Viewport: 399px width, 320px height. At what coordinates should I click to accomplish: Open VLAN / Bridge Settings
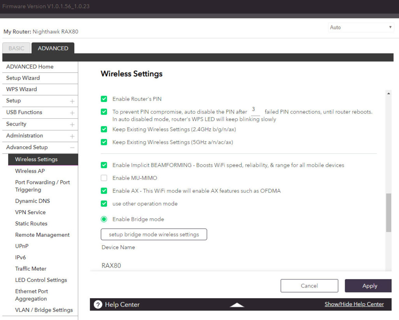click(x=44, y=310)
